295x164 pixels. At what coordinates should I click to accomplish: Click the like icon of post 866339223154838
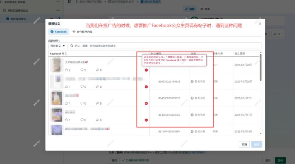(x=66, y=87)
